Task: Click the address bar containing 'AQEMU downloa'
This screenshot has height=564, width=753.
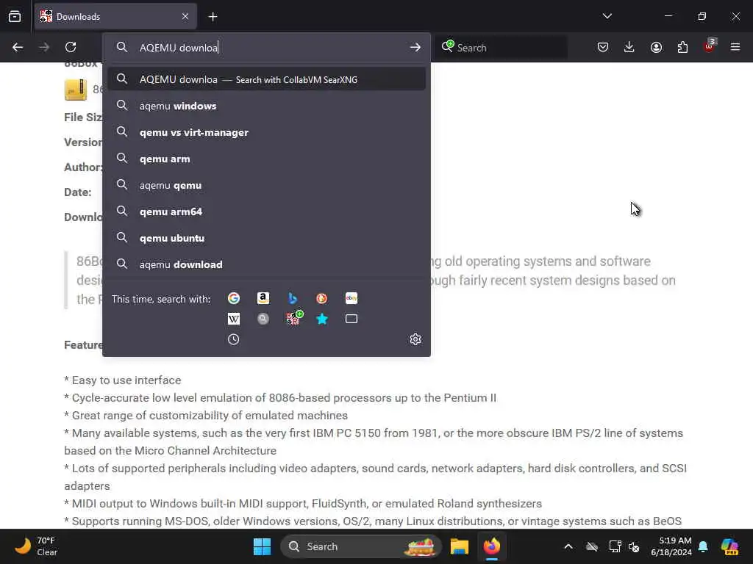Action: [266, 48]
